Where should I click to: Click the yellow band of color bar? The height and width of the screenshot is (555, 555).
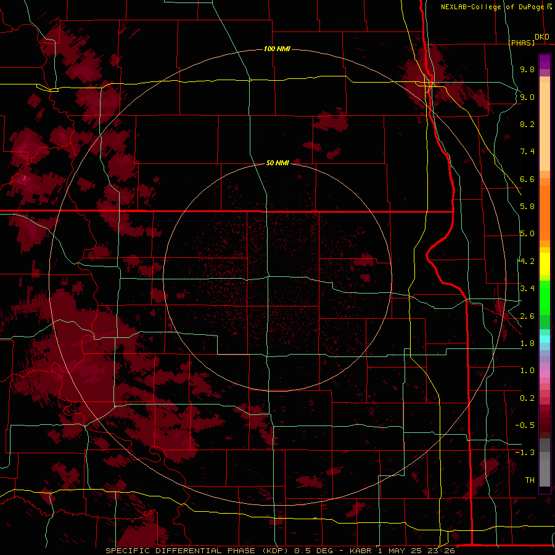545,264
